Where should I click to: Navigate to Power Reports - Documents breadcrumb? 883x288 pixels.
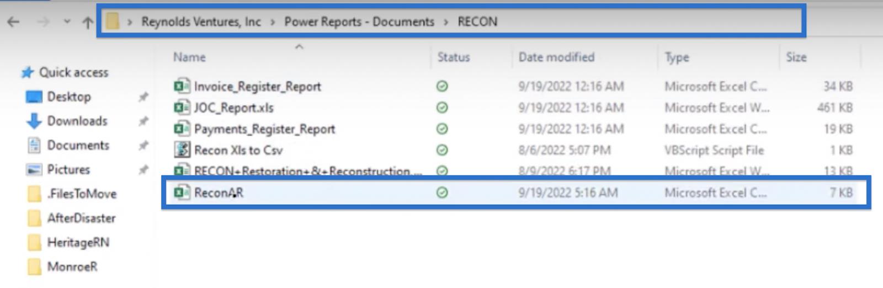pyautogui.click(x=359, y=22)
